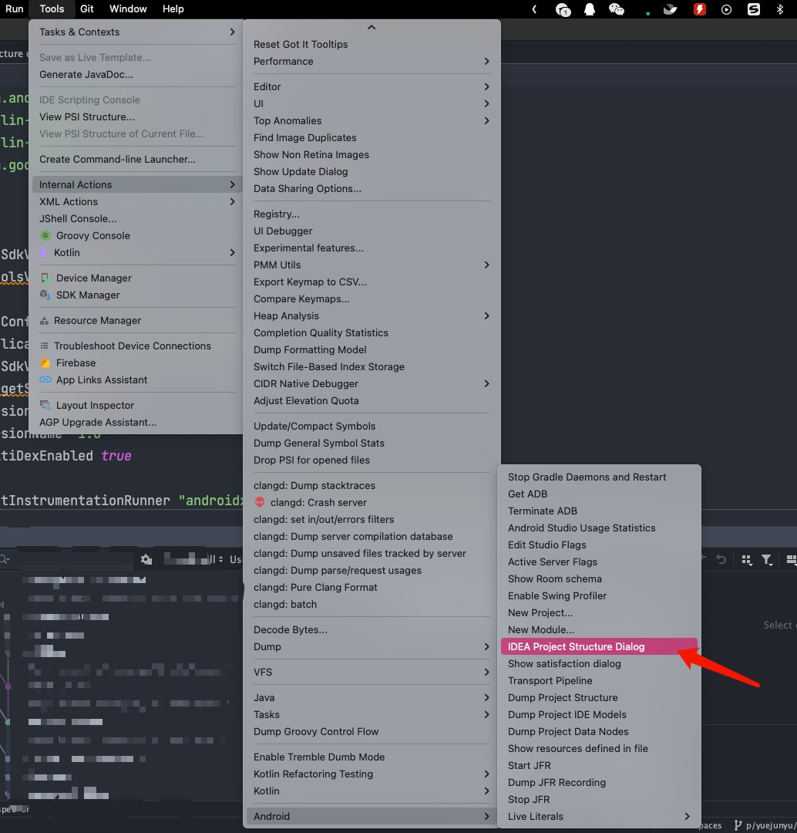The height and width of the screenshot is (833, 797).
Task: Click the QQ penguin icon in menu bar
Action: pyautogui.click(x=590, y=9)
